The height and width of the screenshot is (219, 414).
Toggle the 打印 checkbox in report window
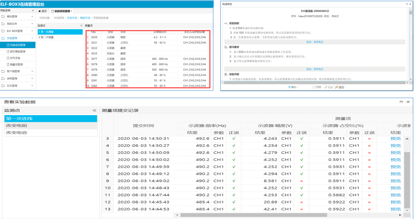coord(314,87)
